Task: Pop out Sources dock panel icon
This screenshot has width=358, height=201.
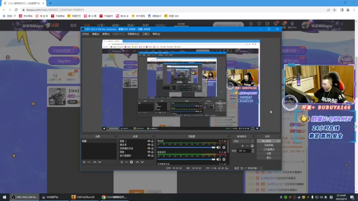Action: 153,136
